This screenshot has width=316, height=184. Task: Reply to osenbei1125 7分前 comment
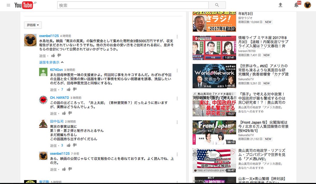point(53,169)
